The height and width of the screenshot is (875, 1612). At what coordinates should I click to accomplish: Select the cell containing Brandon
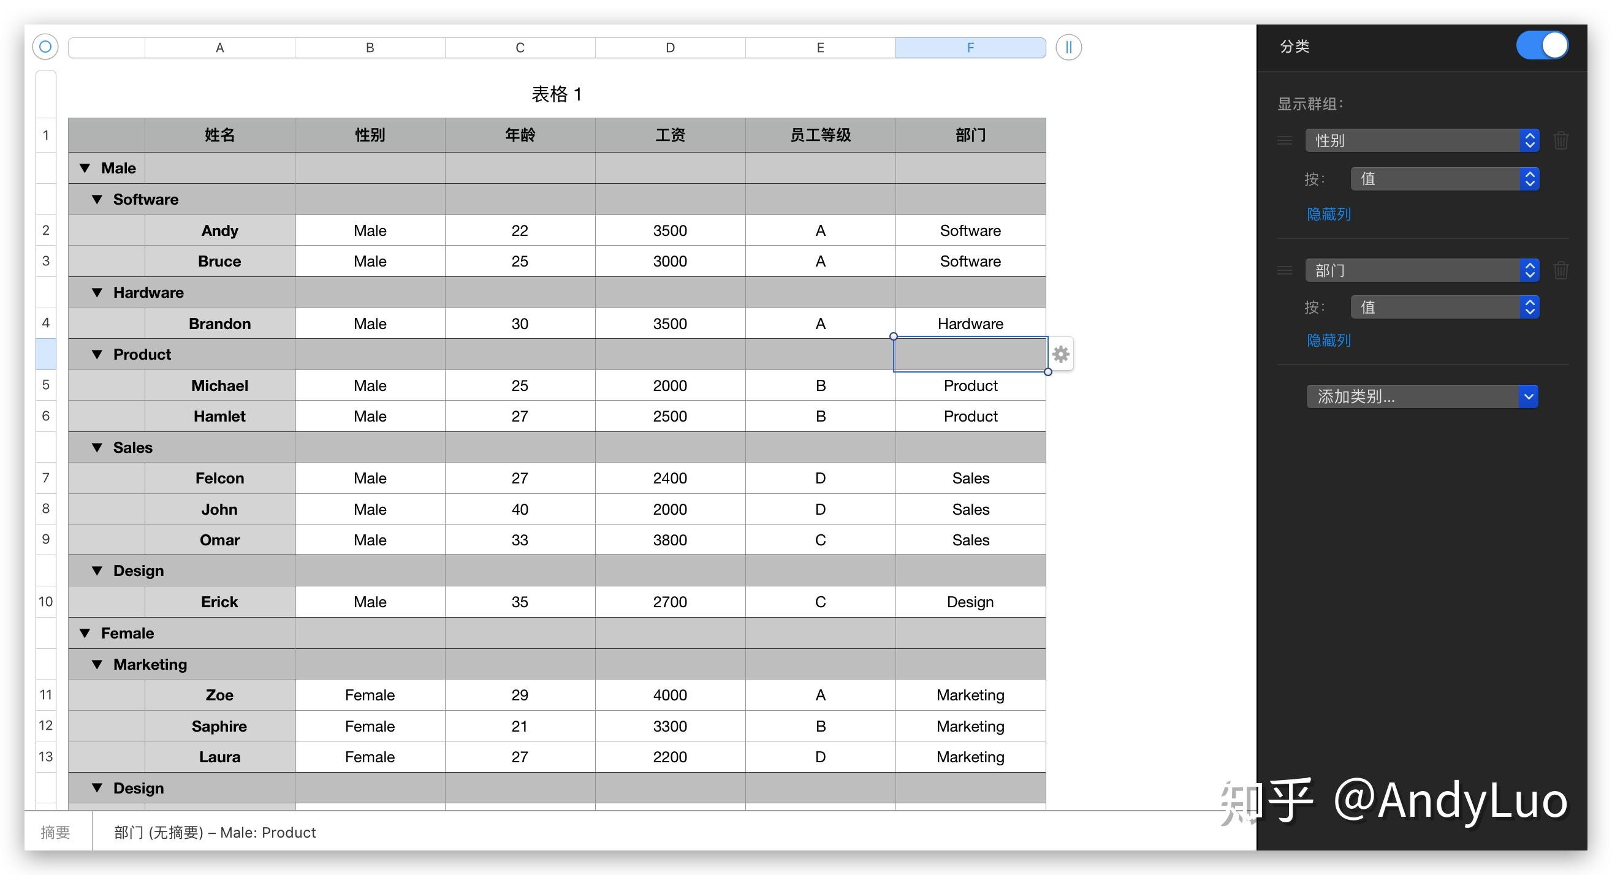click(219, 324)
